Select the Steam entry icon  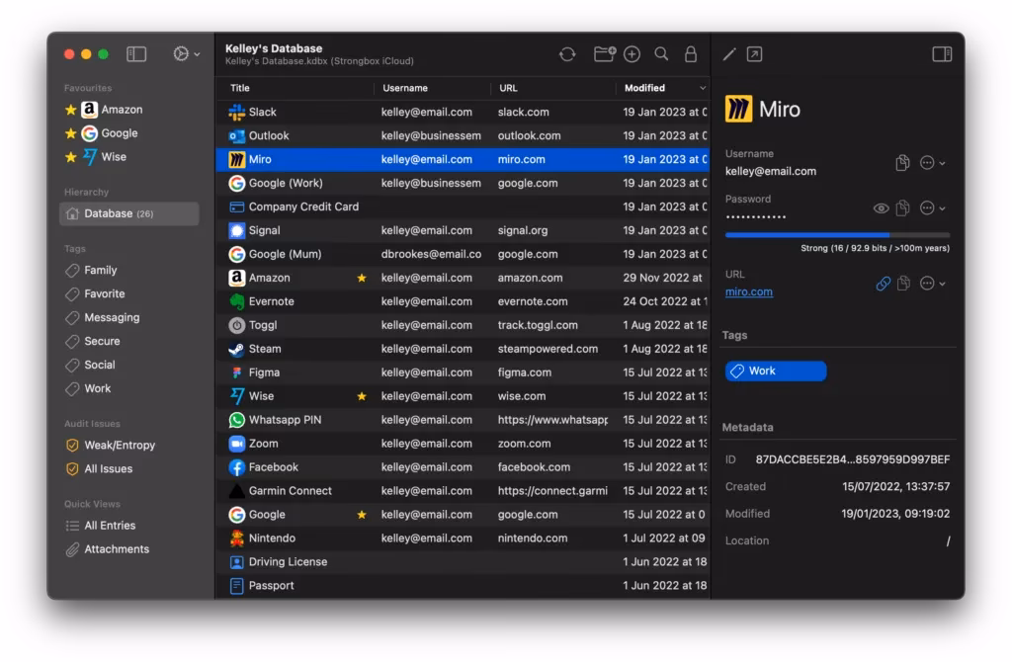tap(237, 349)
